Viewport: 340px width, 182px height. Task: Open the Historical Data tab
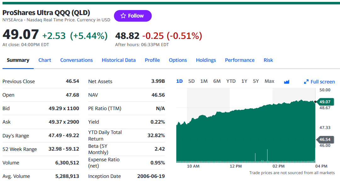pyautogui.click(x=119, y=60)
